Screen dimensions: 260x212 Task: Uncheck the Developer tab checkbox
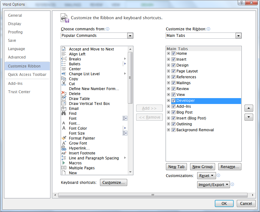[173, 101]
